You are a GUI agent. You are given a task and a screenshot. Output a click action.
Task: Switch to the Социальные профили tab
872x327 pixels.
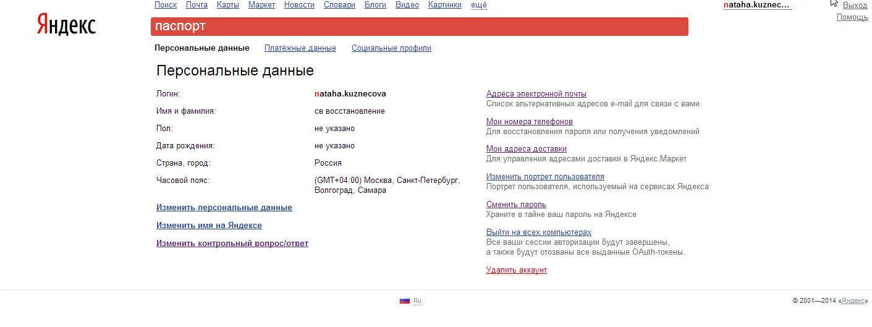tap(391, 48)
